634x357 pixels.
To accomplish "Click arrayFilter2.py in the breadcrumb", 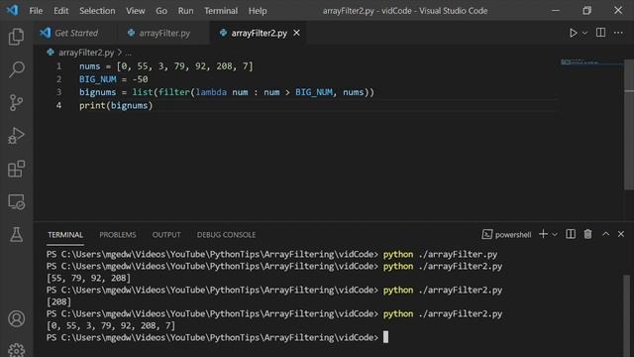I will (86, 53).
